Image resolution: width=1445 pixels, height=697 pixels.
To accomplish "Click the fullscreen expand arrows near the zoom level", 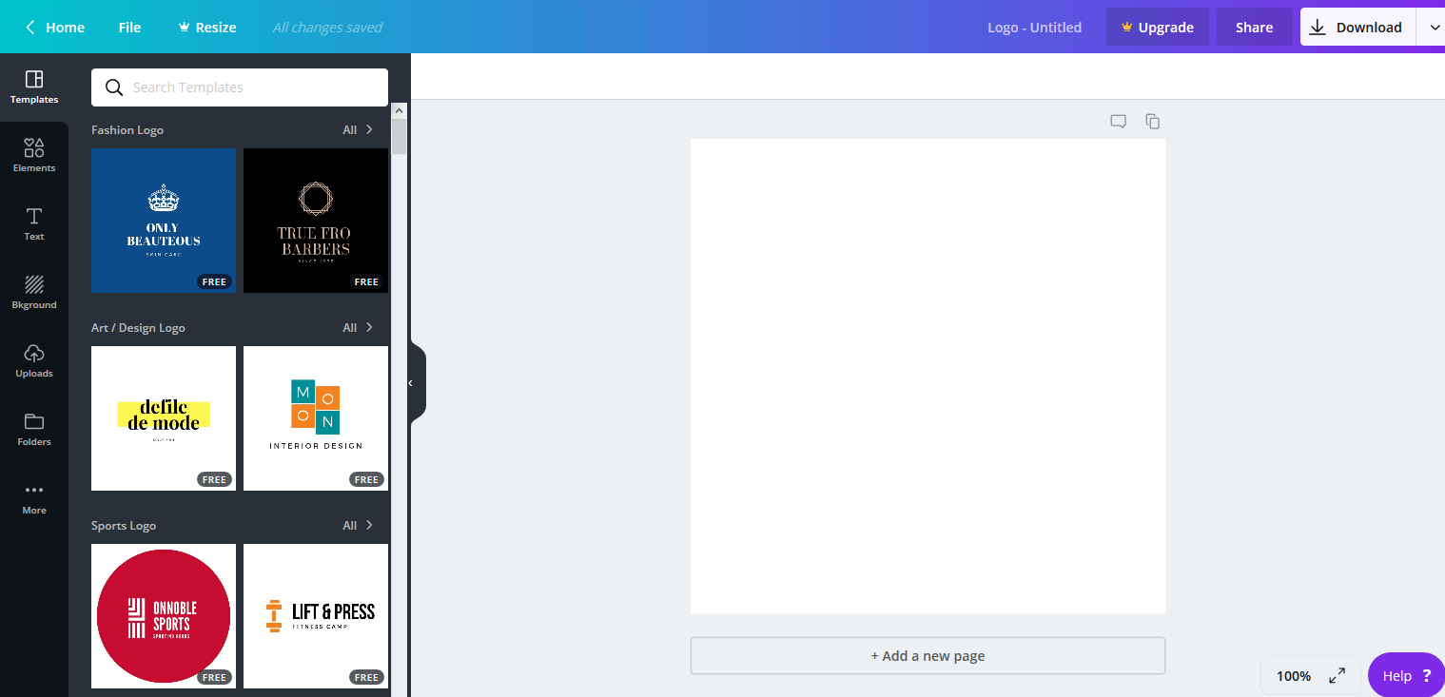I will (x=1337, y=675).
